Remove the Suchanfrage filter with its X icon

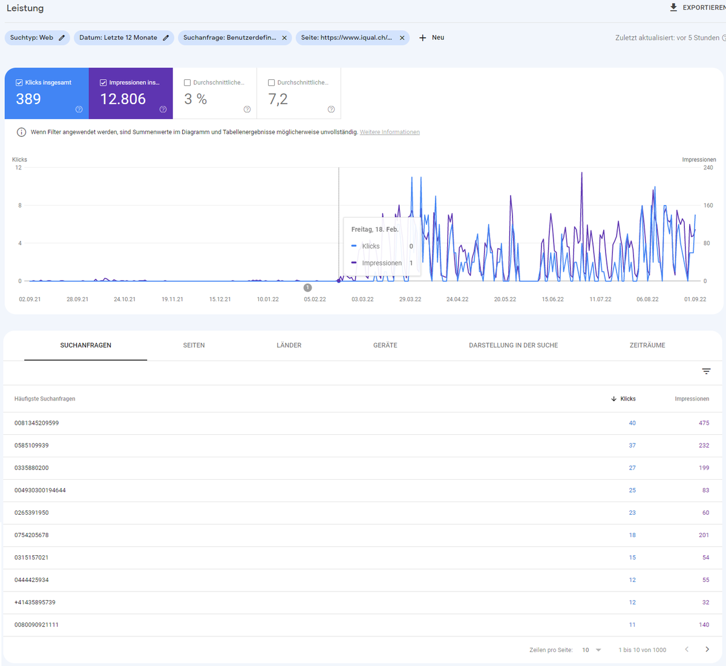[x=284, y=38]
